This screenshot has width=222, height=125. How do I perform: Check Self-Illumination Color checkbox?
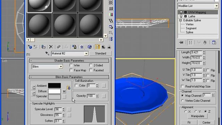pos(76,85)
